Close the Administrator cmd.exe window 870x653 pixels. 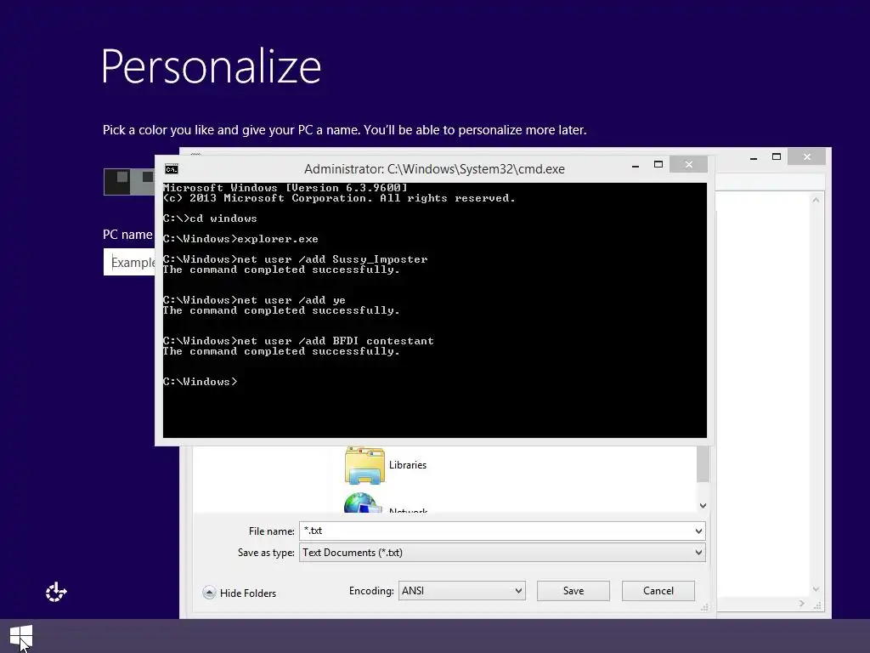coord(688,164)
